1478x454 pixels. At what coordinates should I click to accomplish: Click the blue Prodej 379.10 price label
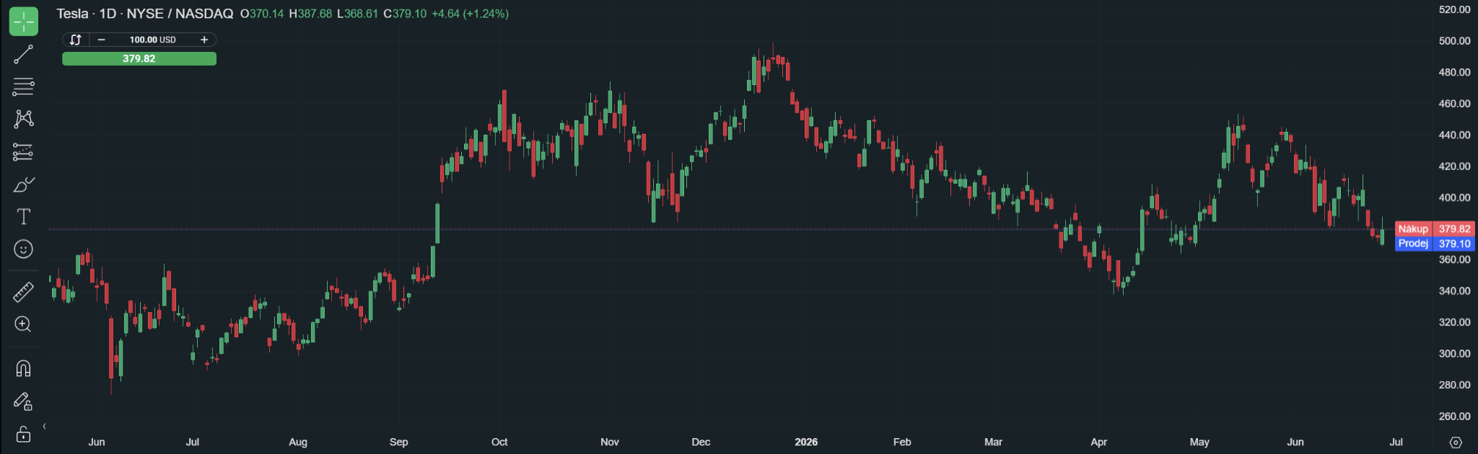click(x=1435, y=244)
